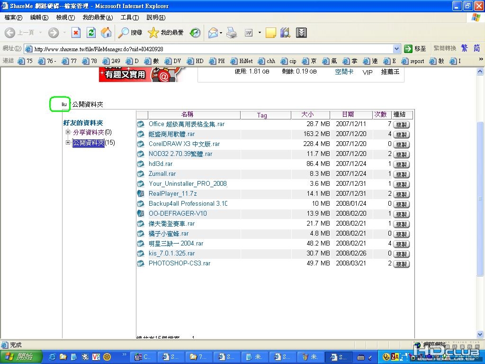Open 檢視(V) menu
The width and height of the screenshot is (485, 364).
65,18
